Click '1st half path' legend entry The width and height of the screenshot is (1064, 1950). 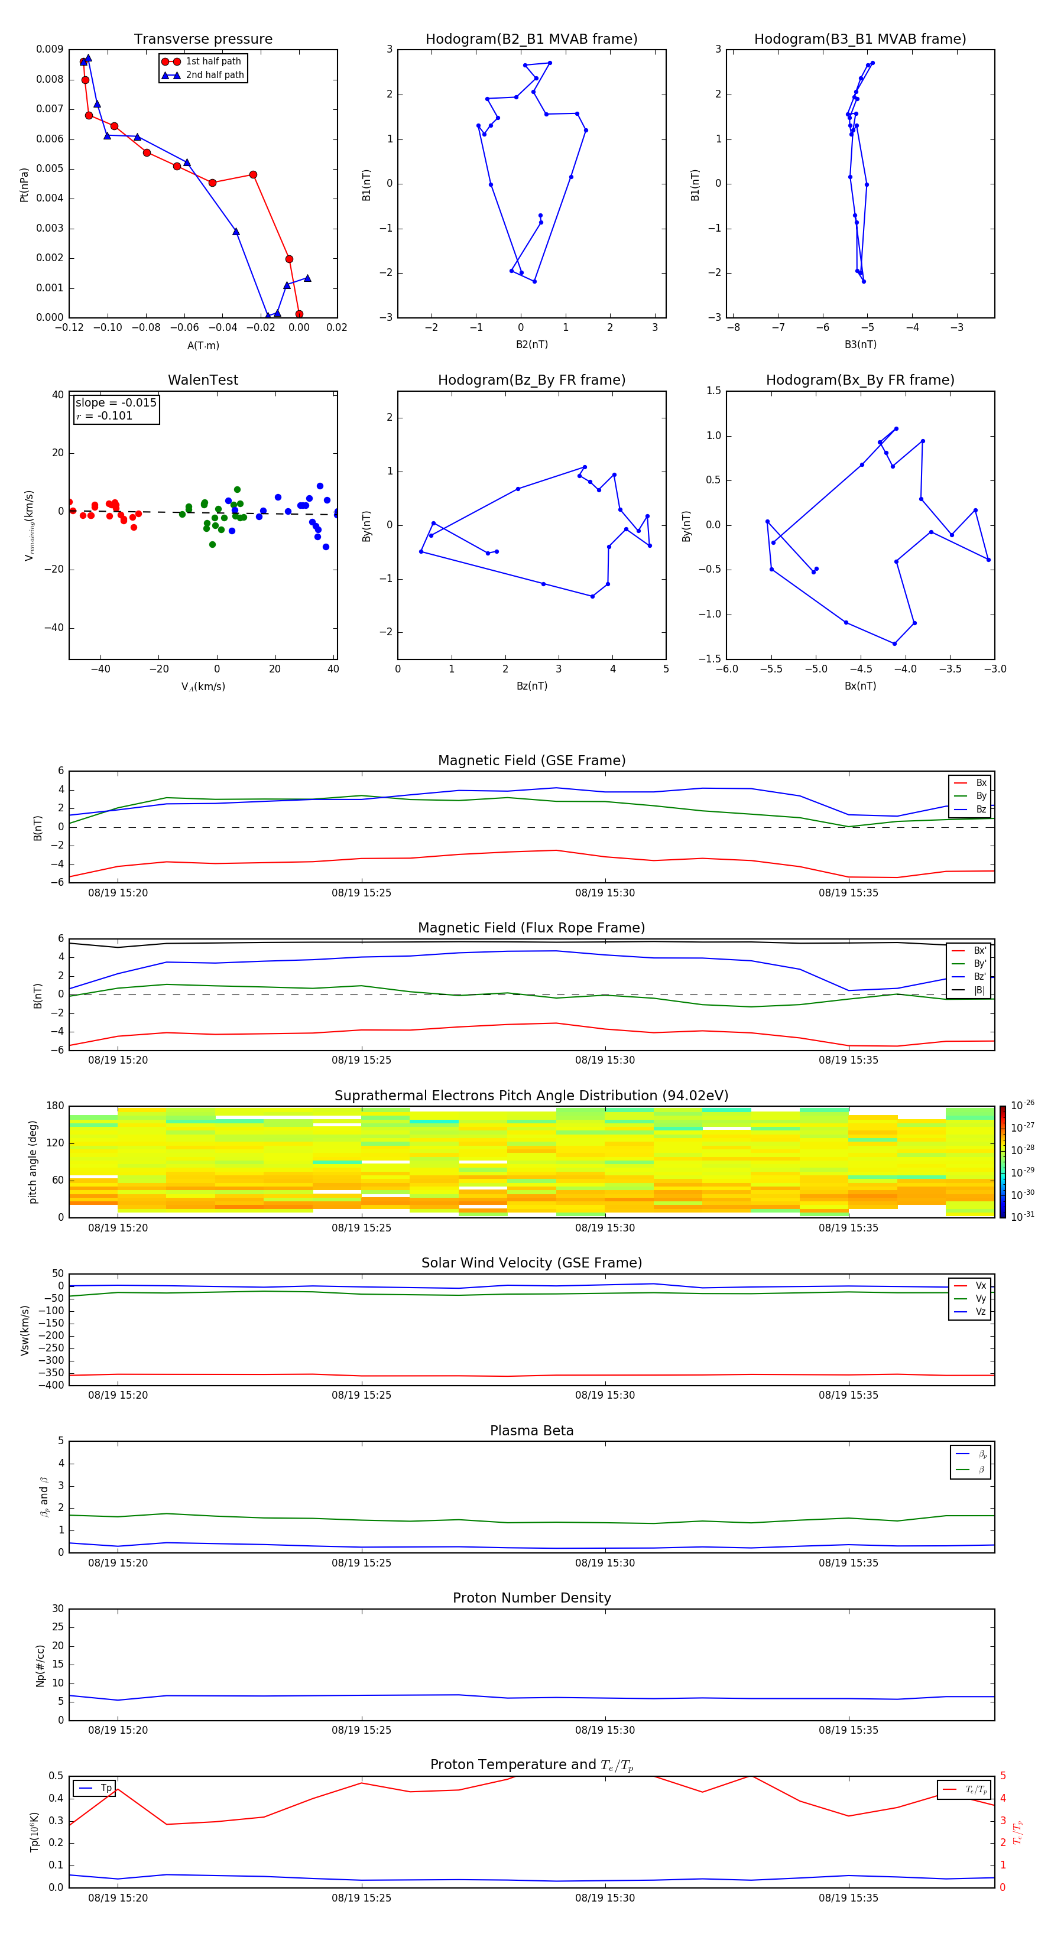click(x=202, y=61)
